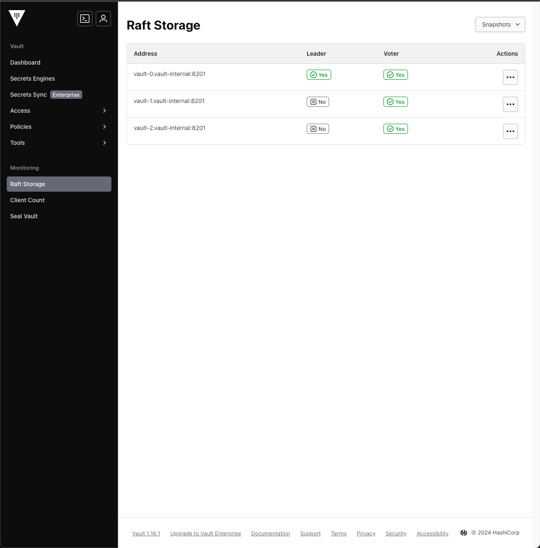Click the Vault triangle logo

click(17, 18)
